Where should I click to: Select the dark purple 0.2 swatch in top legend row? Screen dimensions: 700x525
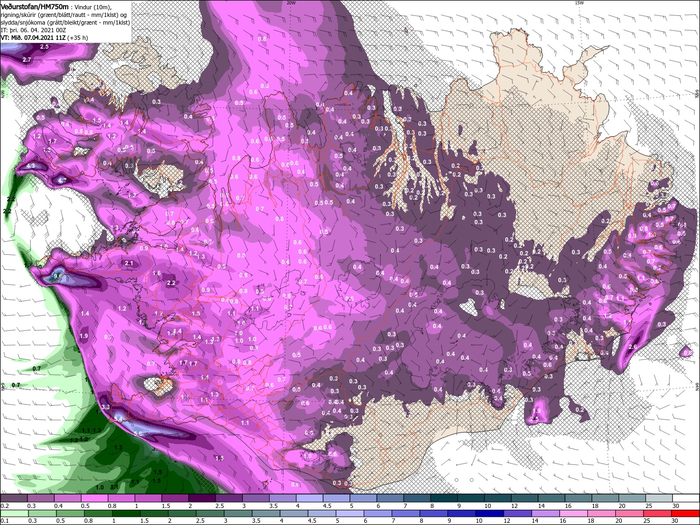tap(14, 498)
